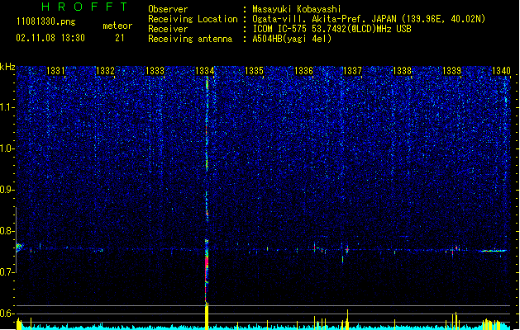Viewport: 520px width, 330px height.
Task: Click the kHz axis unit label
Action: pyautogui.click(x=7, y=67)
